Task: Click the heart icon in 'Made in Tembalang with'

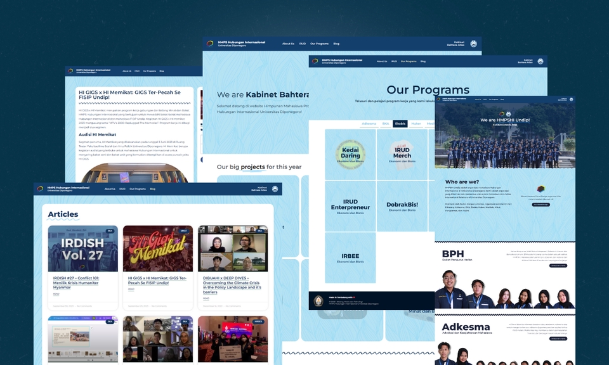Action: [354, 297]
